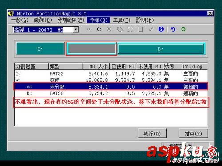The height and width of the screenshot is (166, 222).
Task: Click the create partition C: icon
Action: (99, 29)
